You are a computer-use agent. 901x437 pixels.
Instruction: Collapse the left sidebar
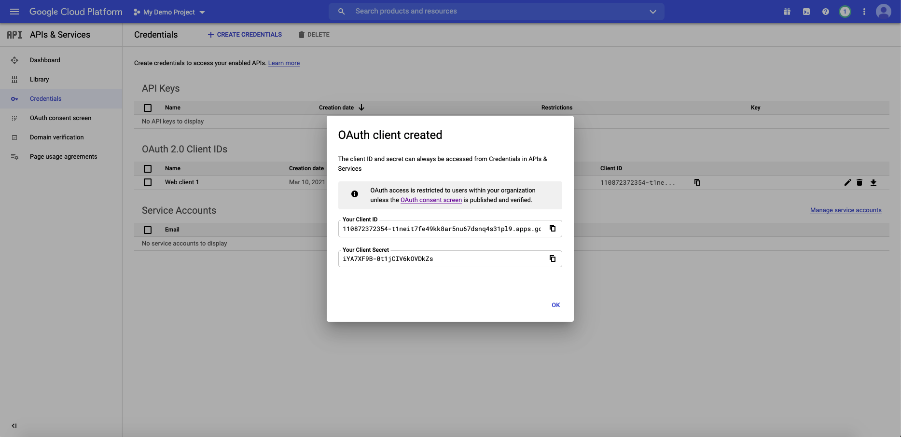pyautogui.click(x=14, y=425)
